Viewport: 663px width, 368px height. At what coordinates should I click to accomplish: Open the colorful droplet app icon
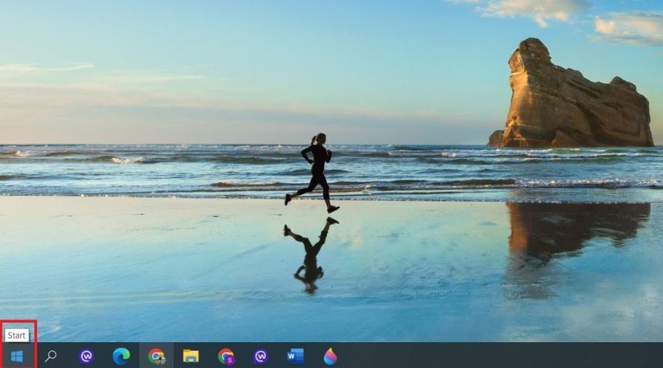click(x=330, y=356)
